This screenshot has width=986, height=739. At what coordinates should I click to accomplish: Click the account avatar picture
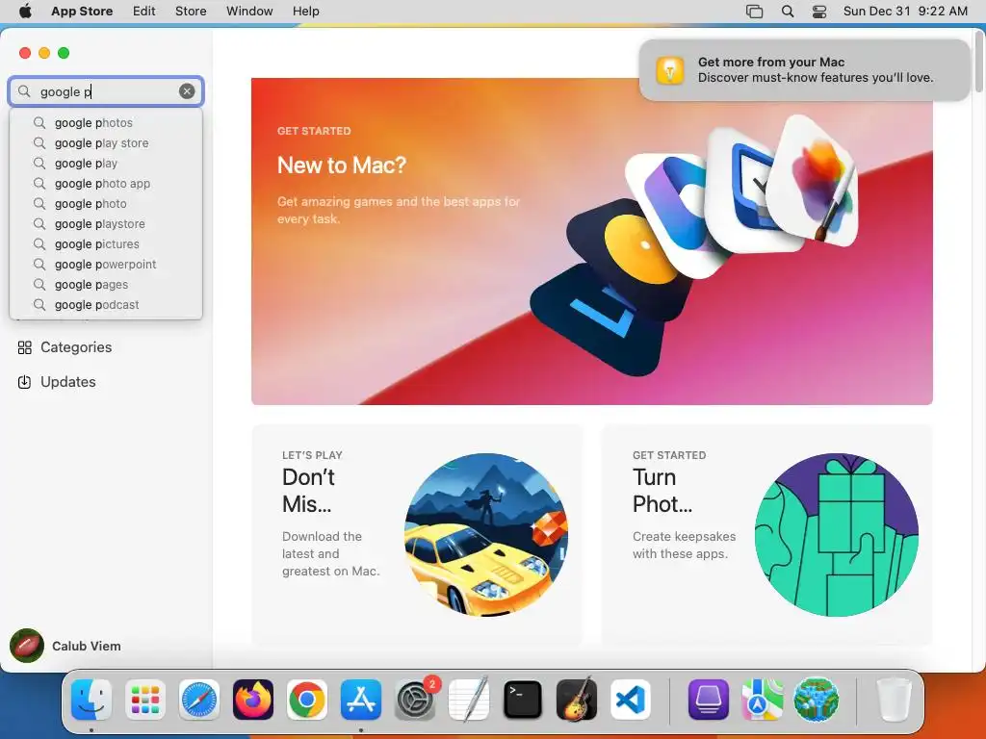click(x=26, y=646)
